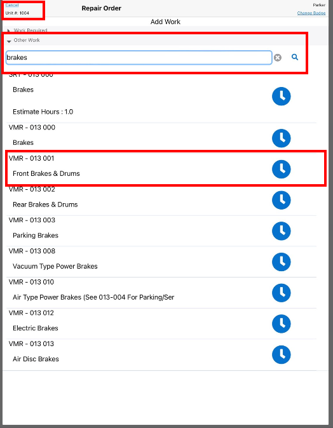Image resolution: width=333 pixels, height=428 pixels.
Task: Click clock icon for SRT Brakes entry
Action: click(281, 97)
